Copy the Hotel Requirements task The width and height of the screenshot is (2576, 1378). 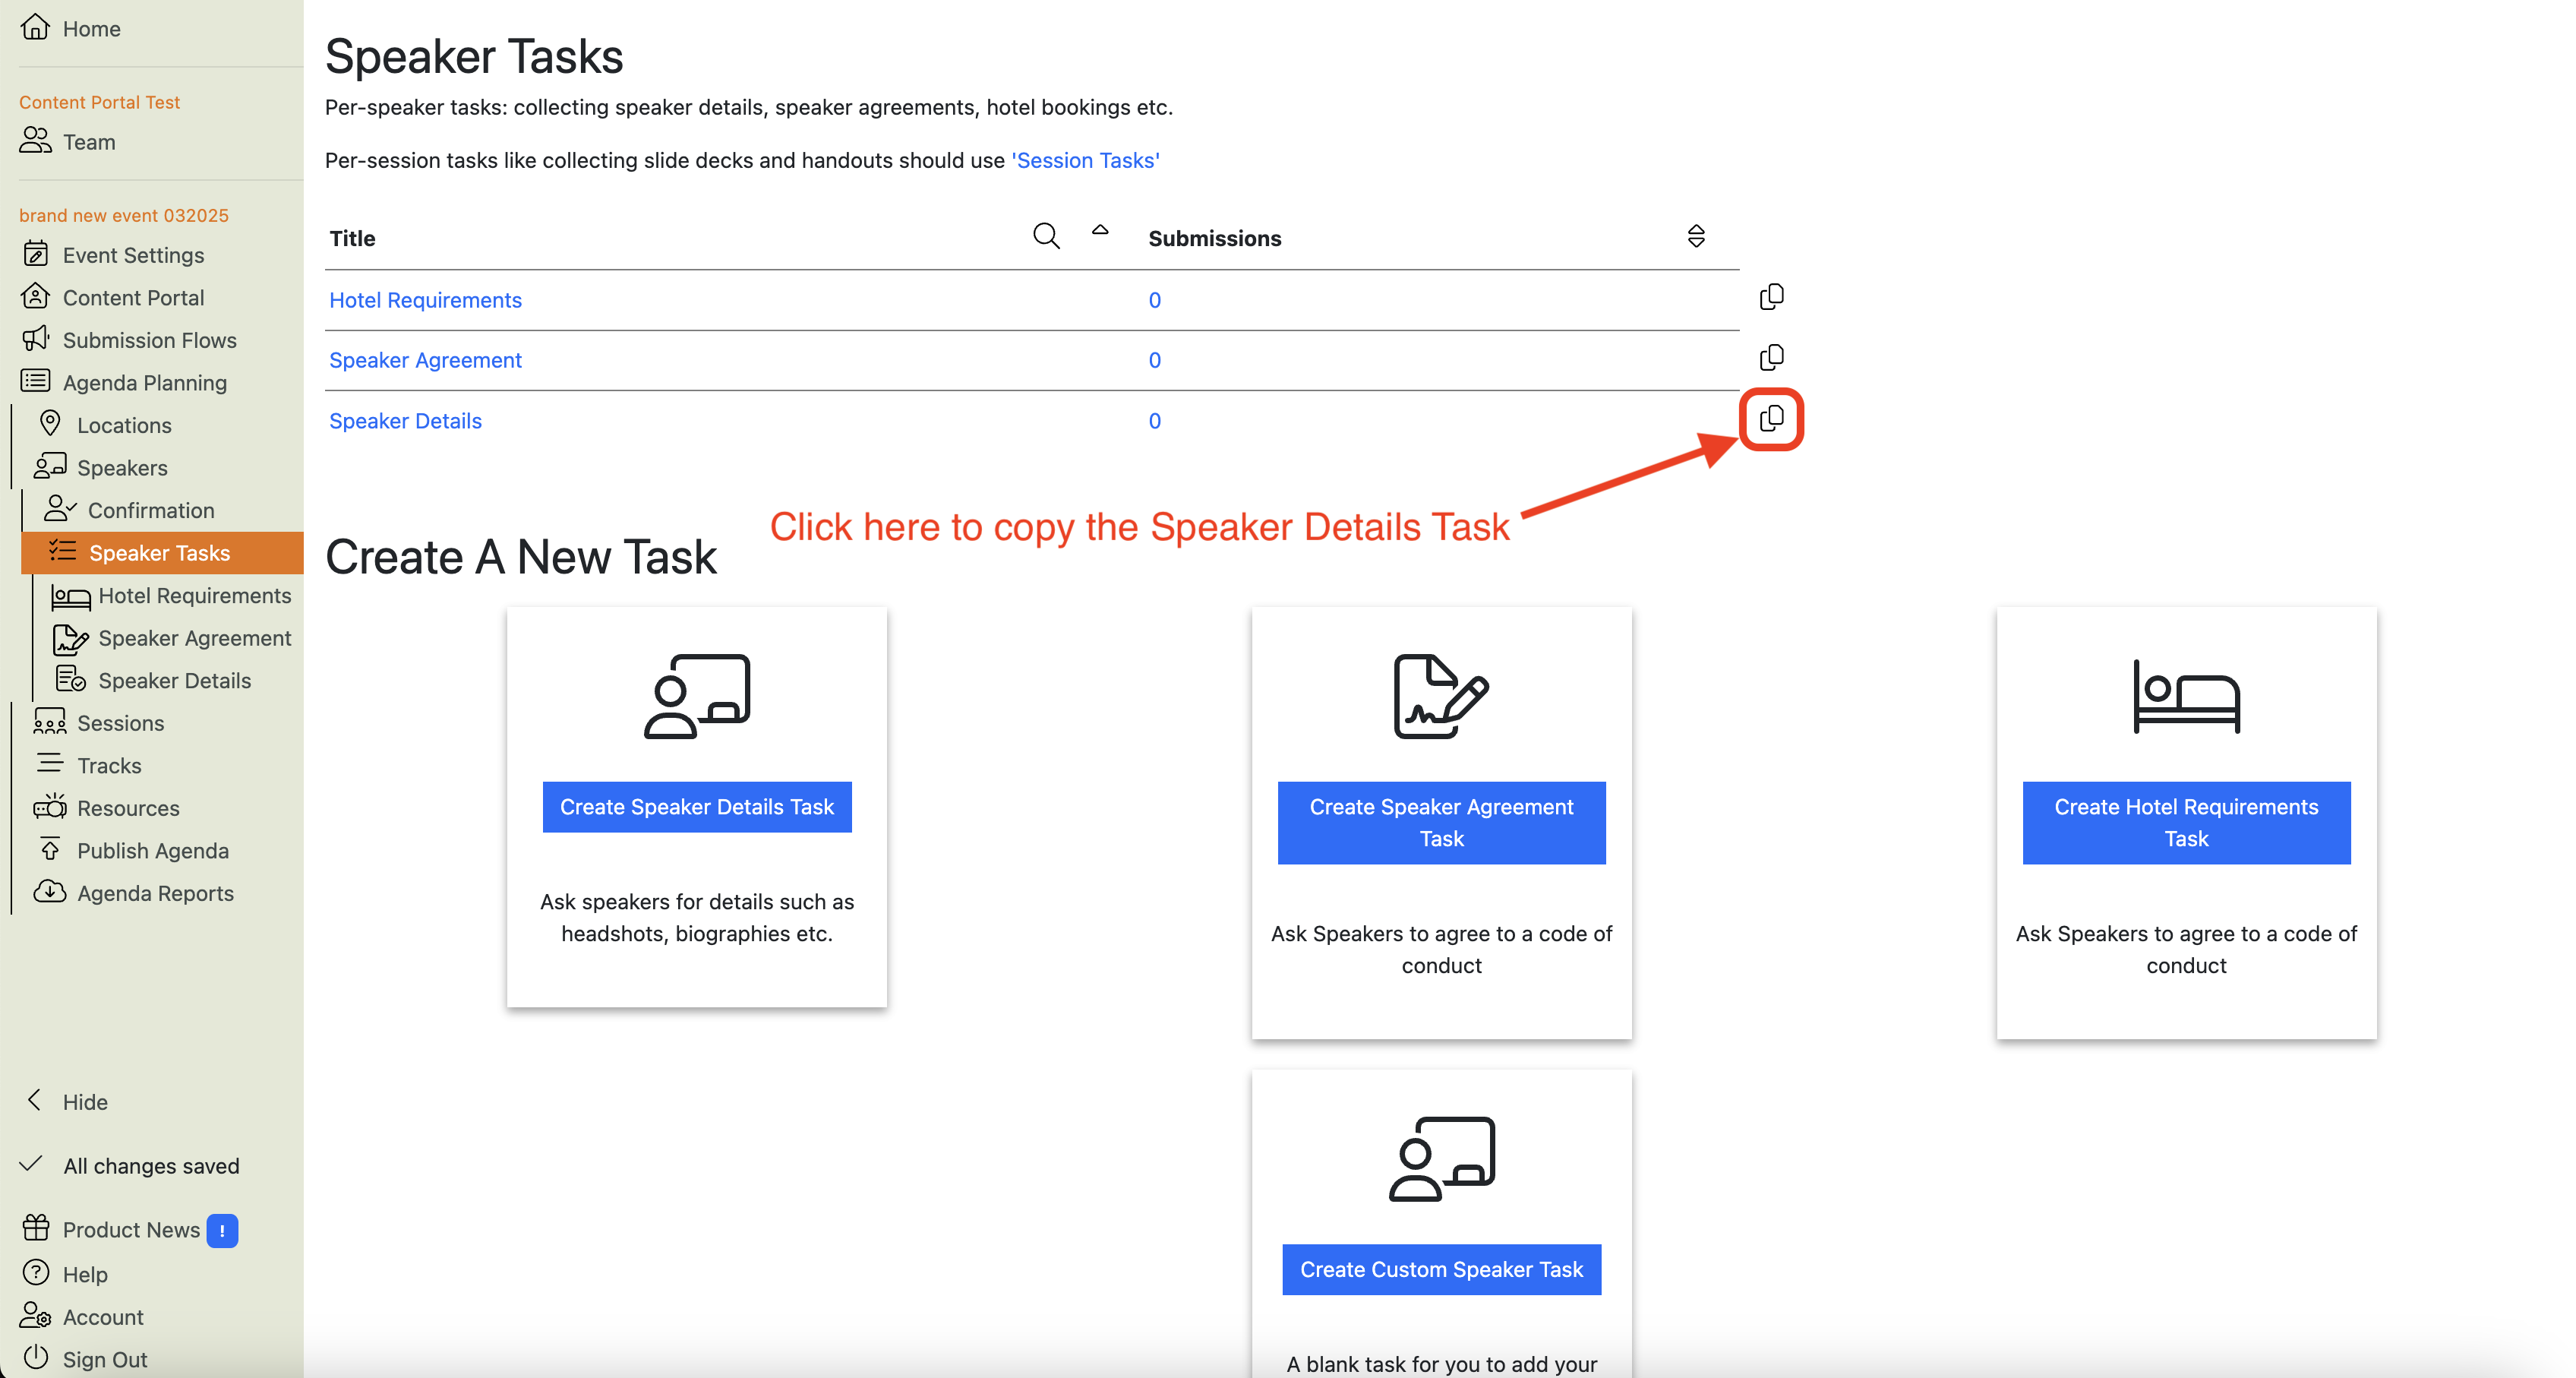coord(1771,297)
